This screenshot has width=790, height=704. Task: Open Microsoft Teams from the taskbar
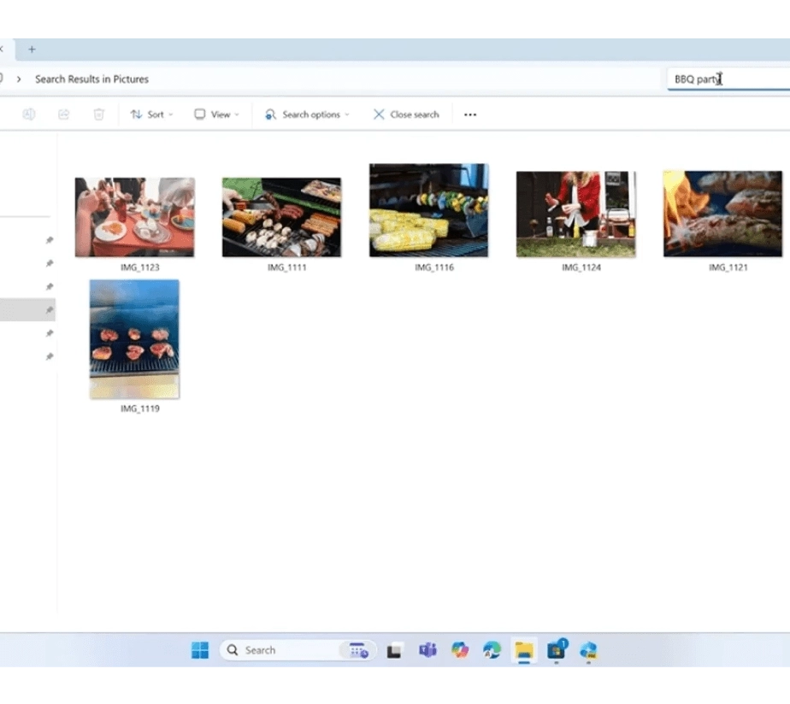(427, 650)
